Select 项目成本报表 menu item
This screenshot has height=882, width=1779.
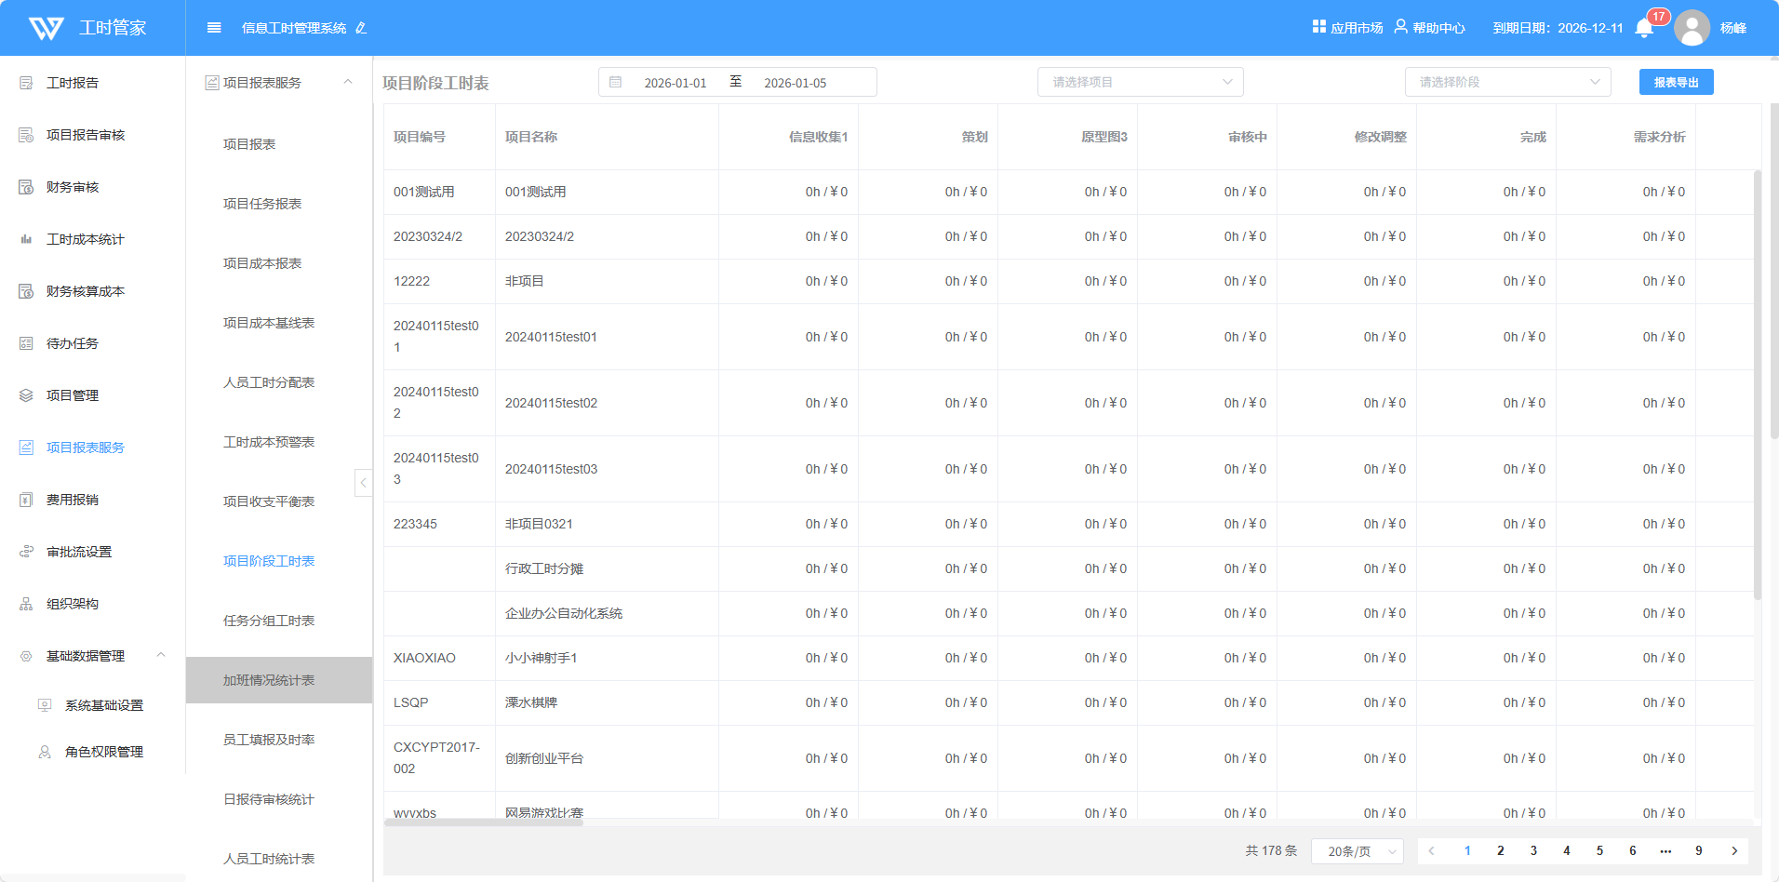[x=262, y=263]
